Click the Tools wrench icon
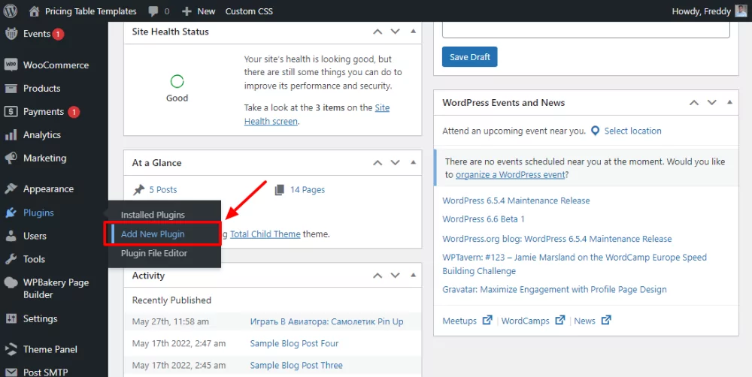Screen dimensions: 752x377 (x=11, y=259)
